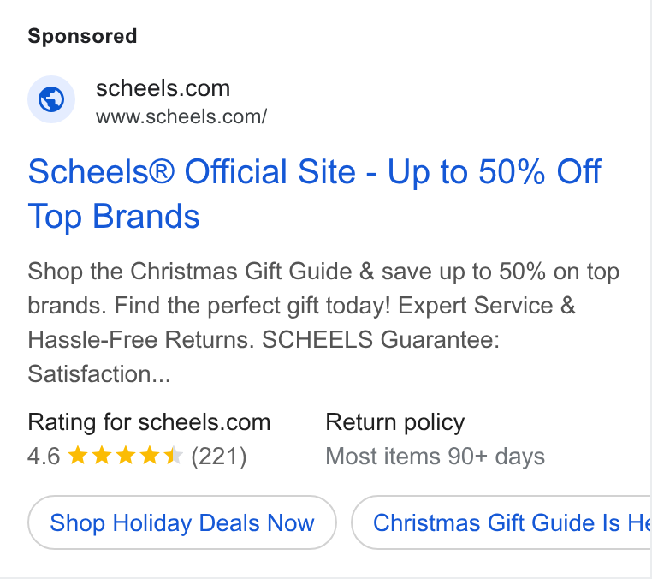
Task: Click the half-filled fifth star icon
Action: click(x=174, y=455)
